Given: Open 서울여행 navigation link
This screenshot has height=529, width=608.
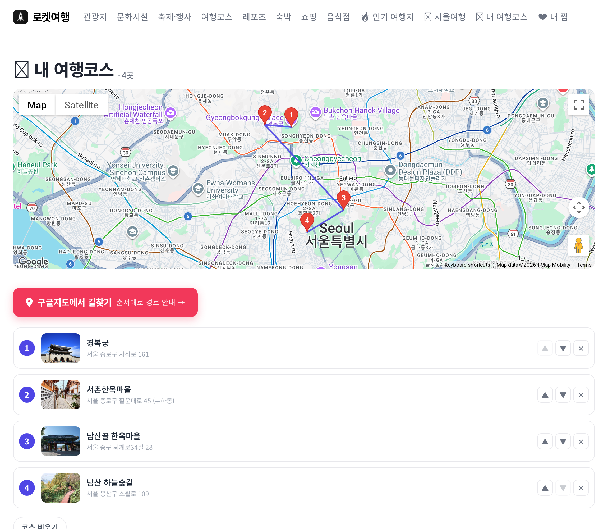Looking at the screenshot, I should (x=445, y=17).
